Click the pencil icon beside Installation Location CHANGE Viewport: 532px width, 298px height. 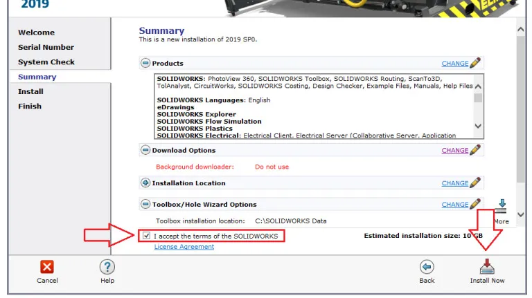coord(475,183)
